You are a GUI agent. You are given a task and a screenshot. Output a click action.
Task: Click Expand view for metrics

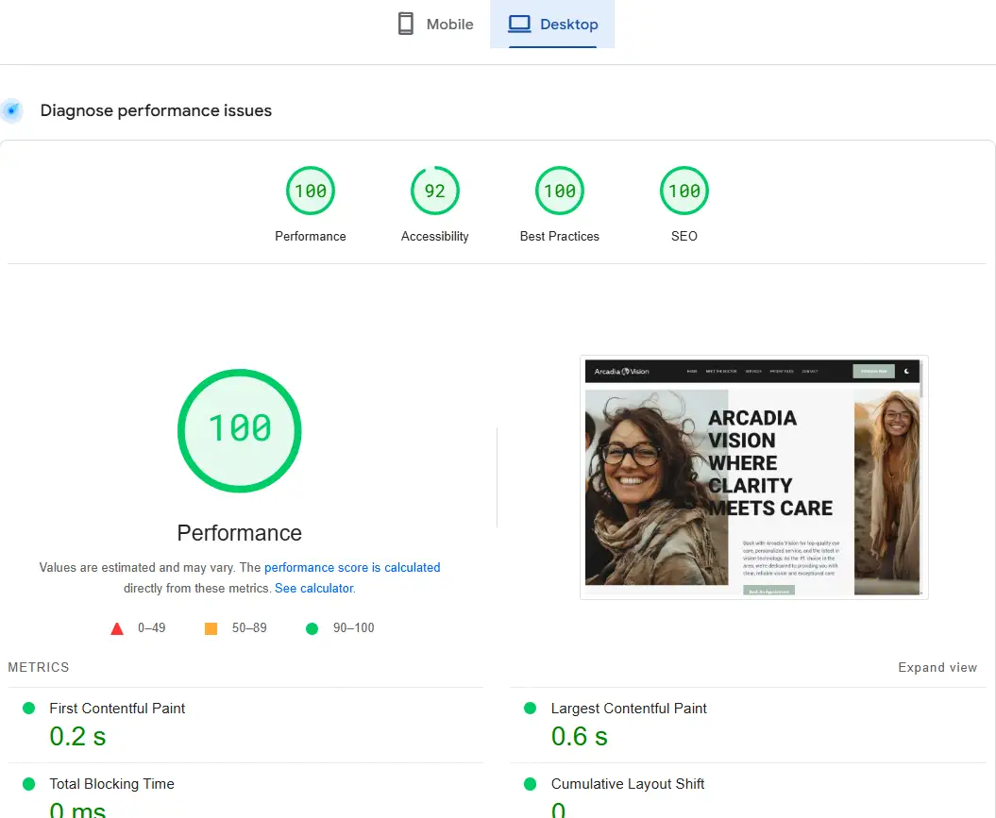(937, 667)
